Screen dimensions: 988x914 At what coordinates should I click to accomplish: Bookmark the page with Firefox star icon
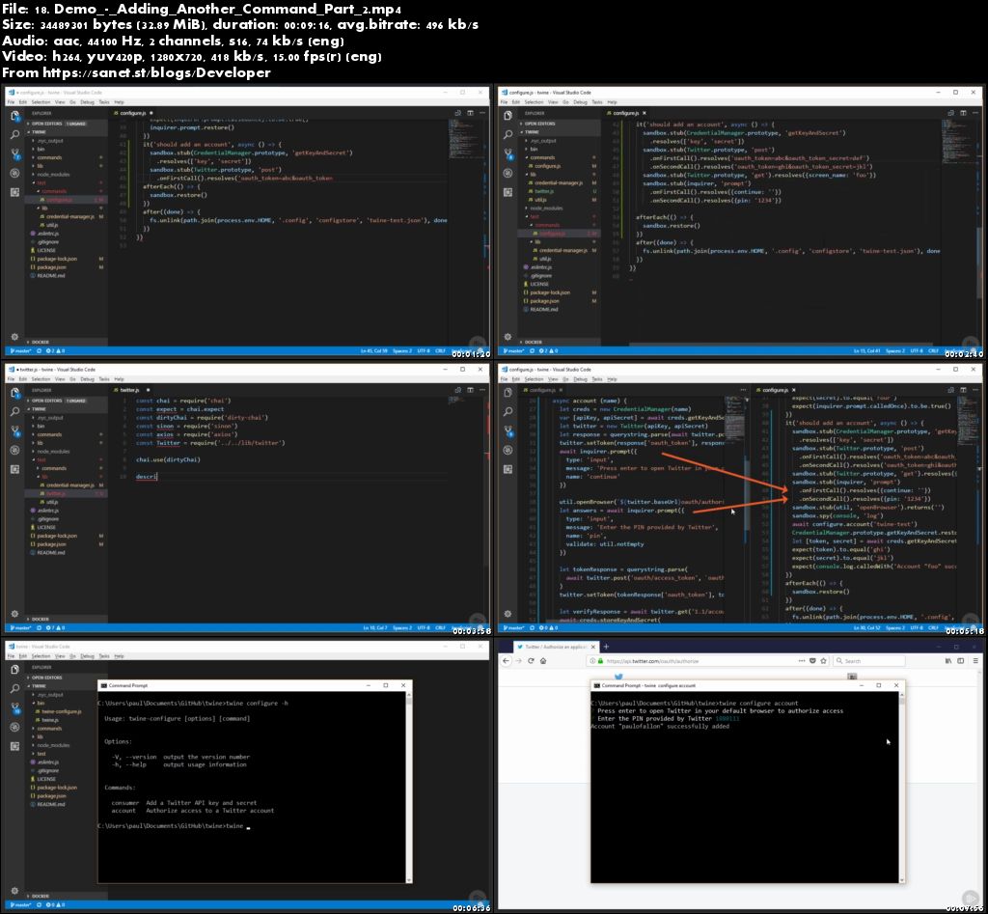click(823, 660)
